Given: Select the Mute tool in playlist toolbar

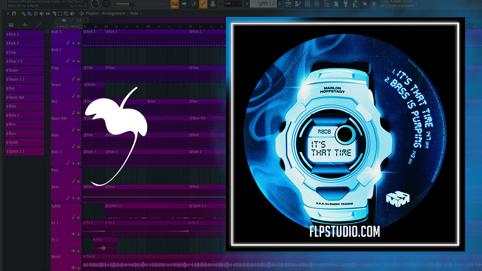Looking at the screenshot, I should click(41, 14).
